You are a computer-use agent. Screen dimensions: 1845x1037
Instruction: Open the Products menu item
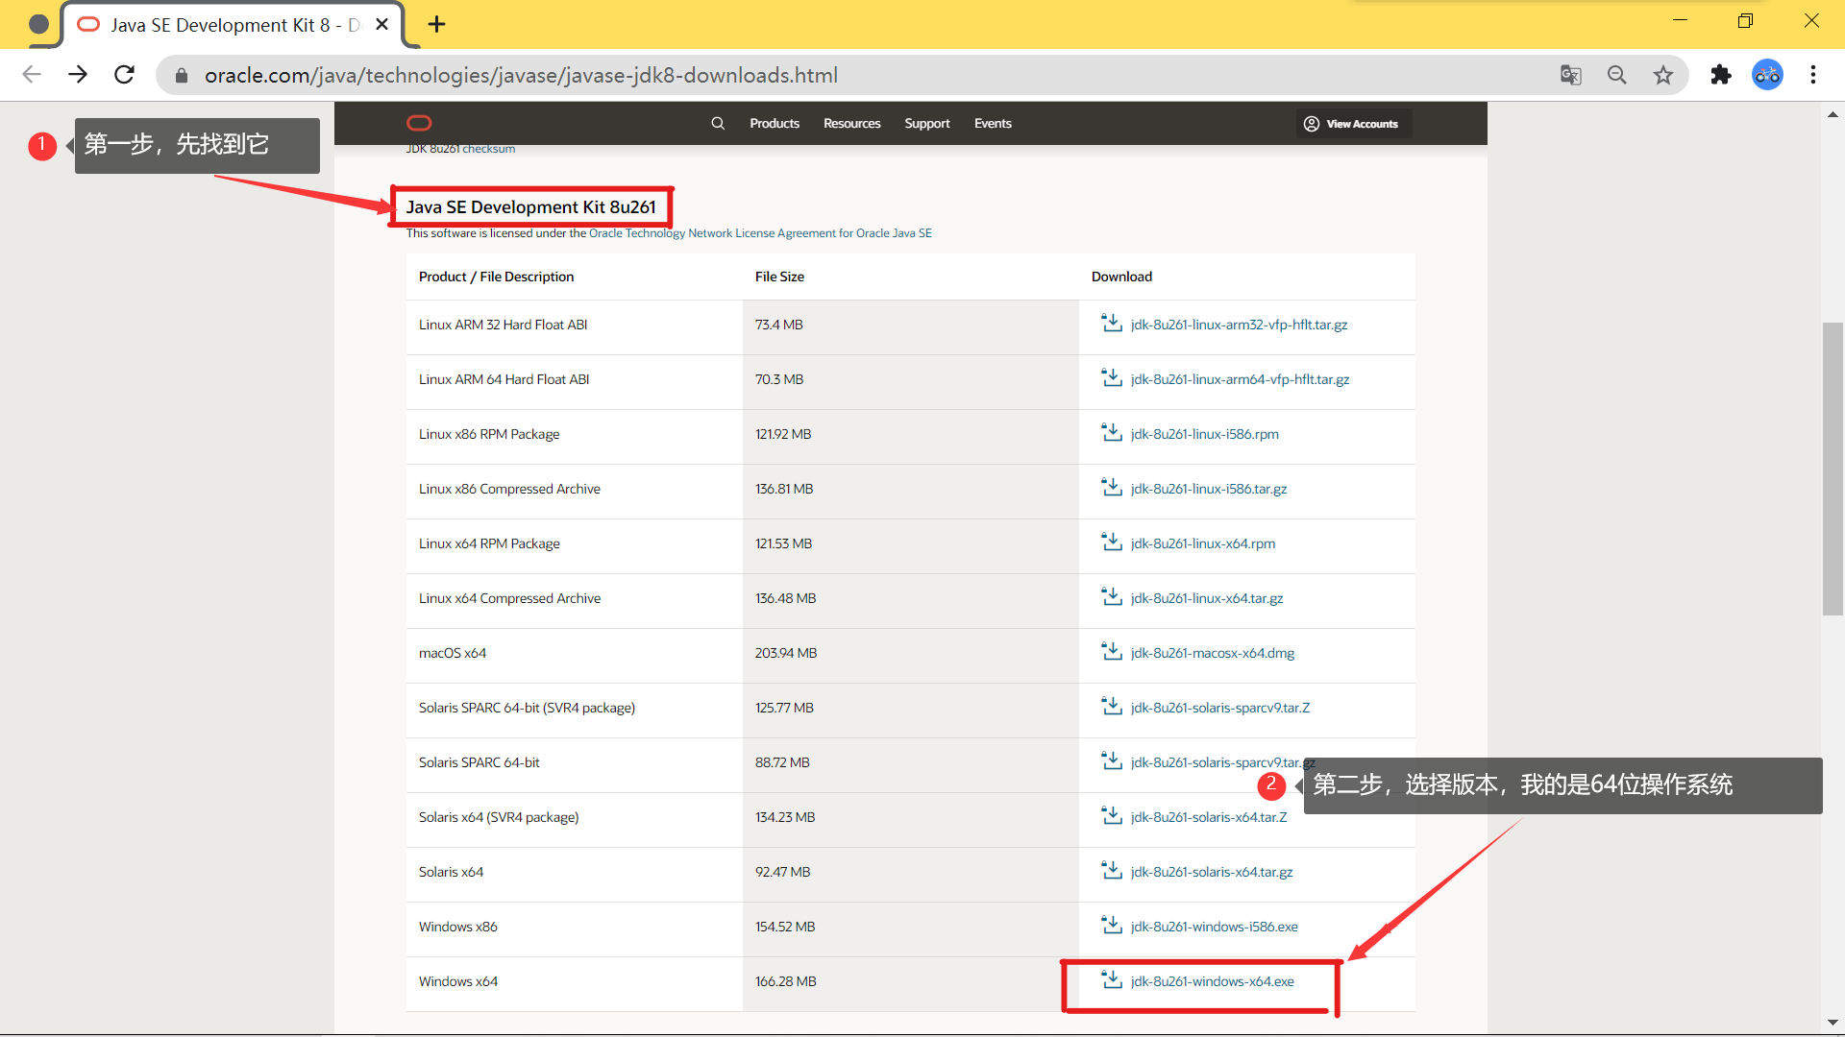[775, 123]
